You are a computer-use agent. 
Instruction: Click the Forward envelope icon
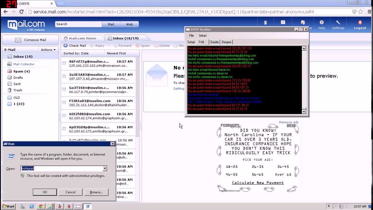coord(115,45)
